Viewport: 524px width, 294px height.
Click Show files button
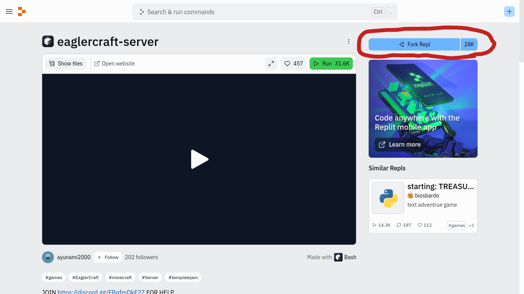click(x=66, y=64)
